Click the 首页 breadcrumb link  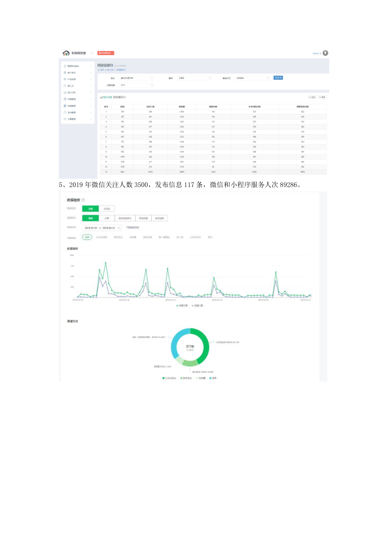[102, 70]
